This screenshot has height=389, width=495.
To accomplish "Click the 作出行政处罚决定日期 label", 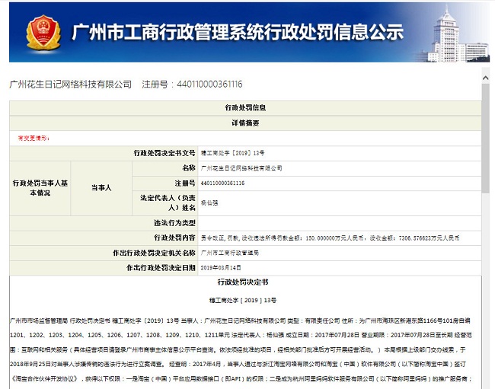I will coord(161,268).
